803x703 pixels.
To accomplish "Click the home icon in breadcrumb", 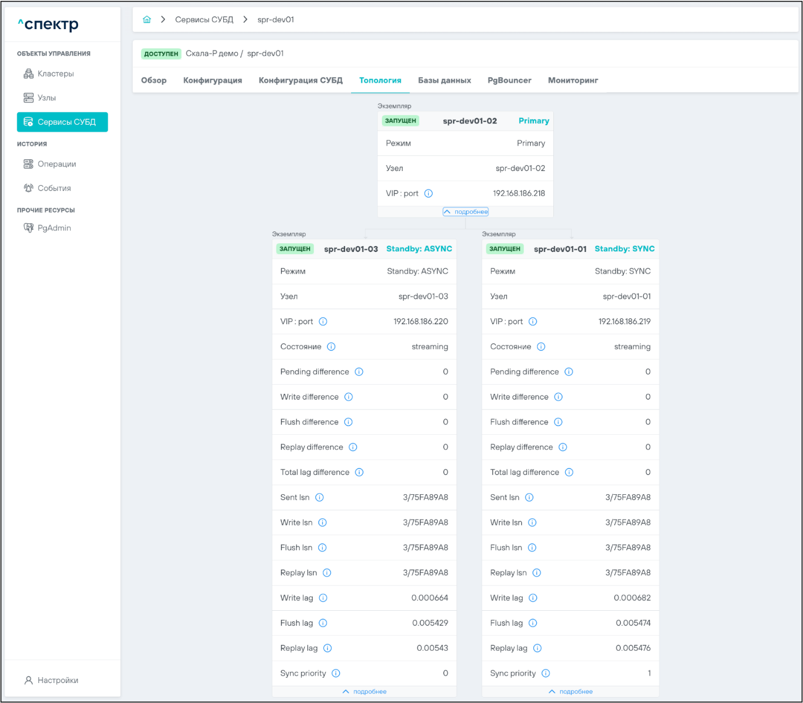I will coord(147,19).
